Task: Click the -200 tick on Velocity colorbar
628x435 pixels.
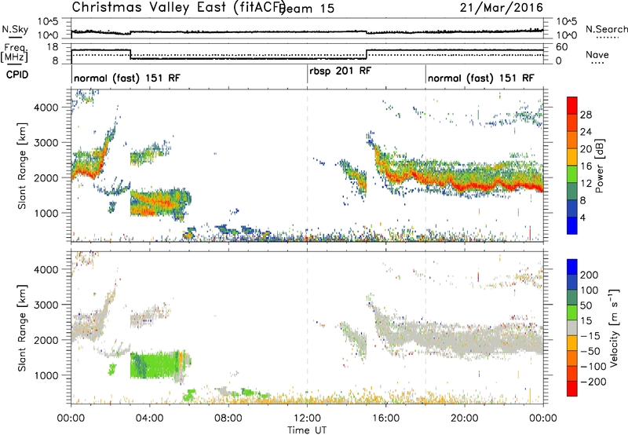Action: coord(593,382)
